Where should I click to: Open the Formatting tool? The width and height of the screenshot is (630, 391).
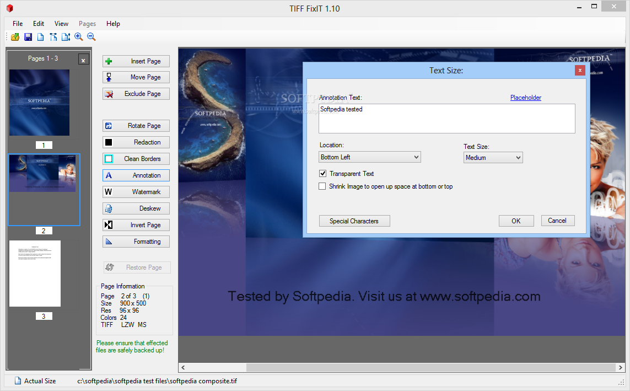tap(136, 242)
